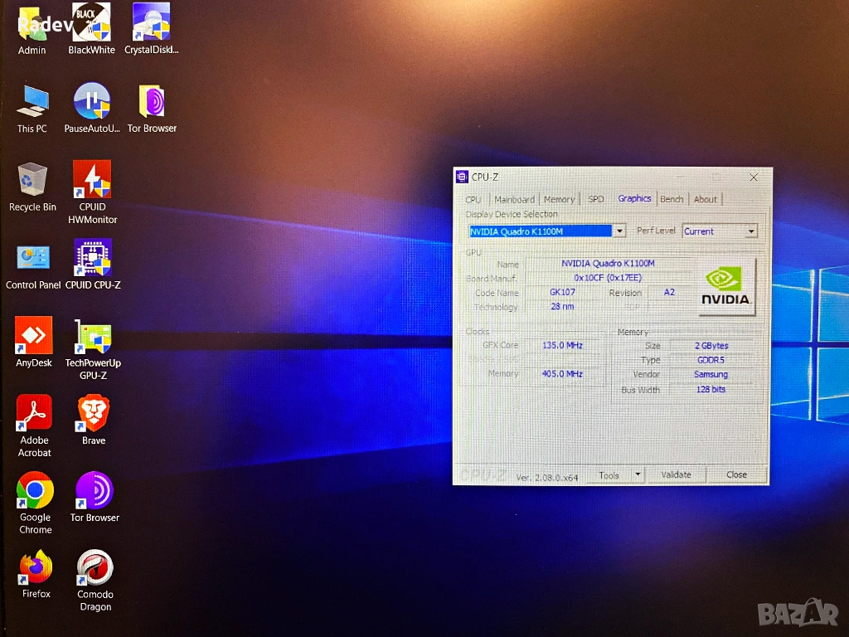Expand the Display Device Selection dropdown

pos(619,231)
